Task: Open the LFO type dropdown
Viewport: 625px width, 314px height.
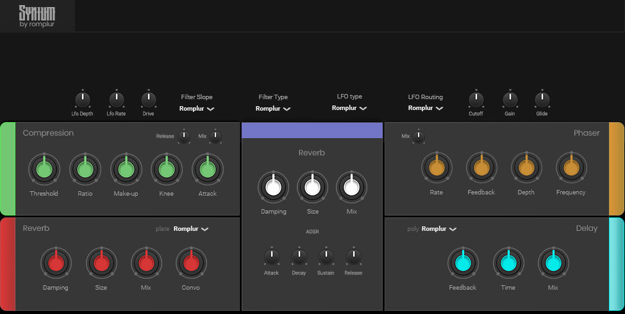Action: 349,108
